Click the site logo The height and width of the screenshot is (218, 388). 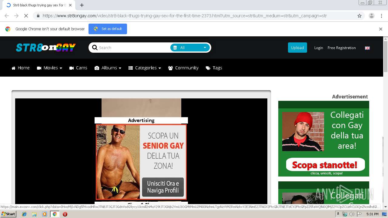pyautogui.click(x=46, y=48)
